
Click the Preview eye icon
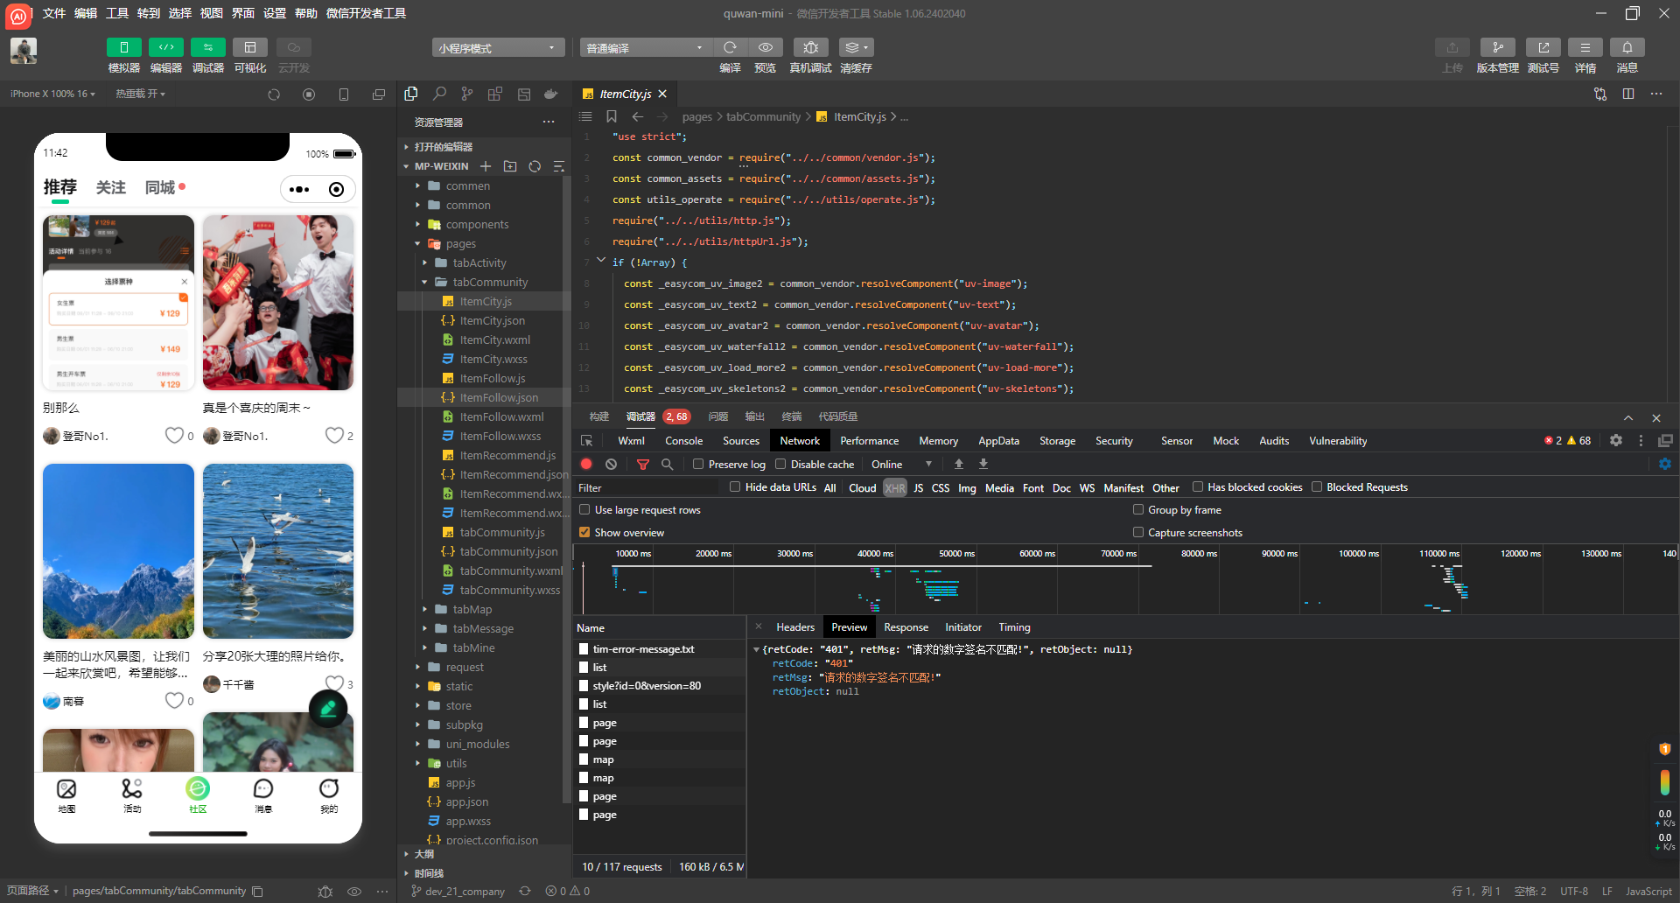[x=765, y=47]
